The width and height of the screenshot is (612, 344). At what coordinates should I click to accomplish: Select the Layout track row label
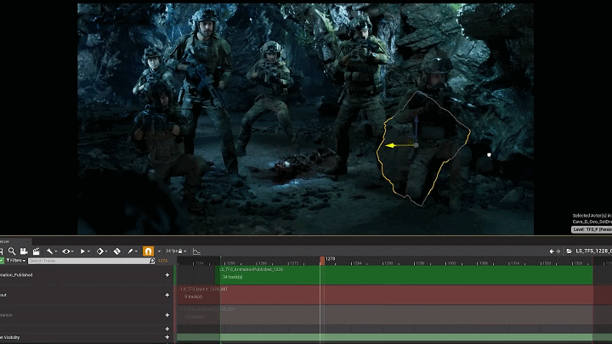(x=3, y=296)
